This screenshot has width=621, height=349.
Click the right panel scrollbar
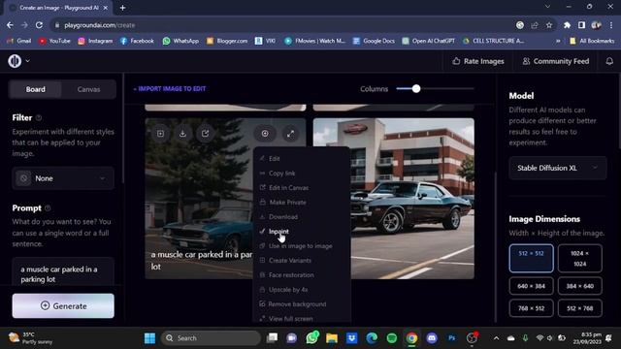point(619,111)
